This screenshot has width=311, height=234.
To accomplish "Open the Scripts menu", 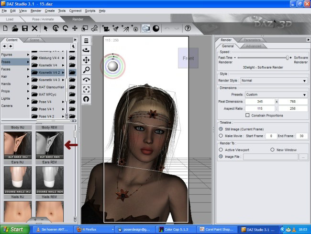I will [90, 11].
